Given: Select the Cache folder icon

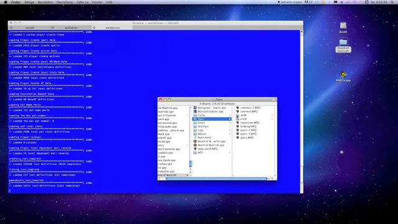Looking at the screenshot, I should [195, 115].
